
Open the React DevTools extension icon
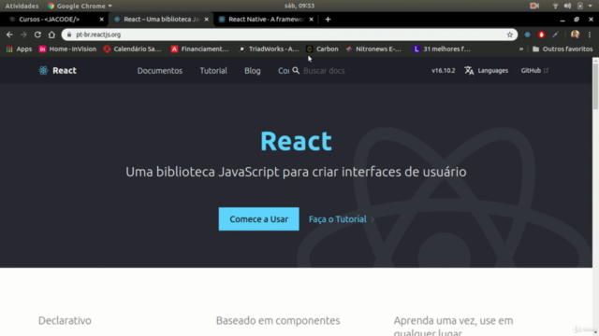coord(527,35)
